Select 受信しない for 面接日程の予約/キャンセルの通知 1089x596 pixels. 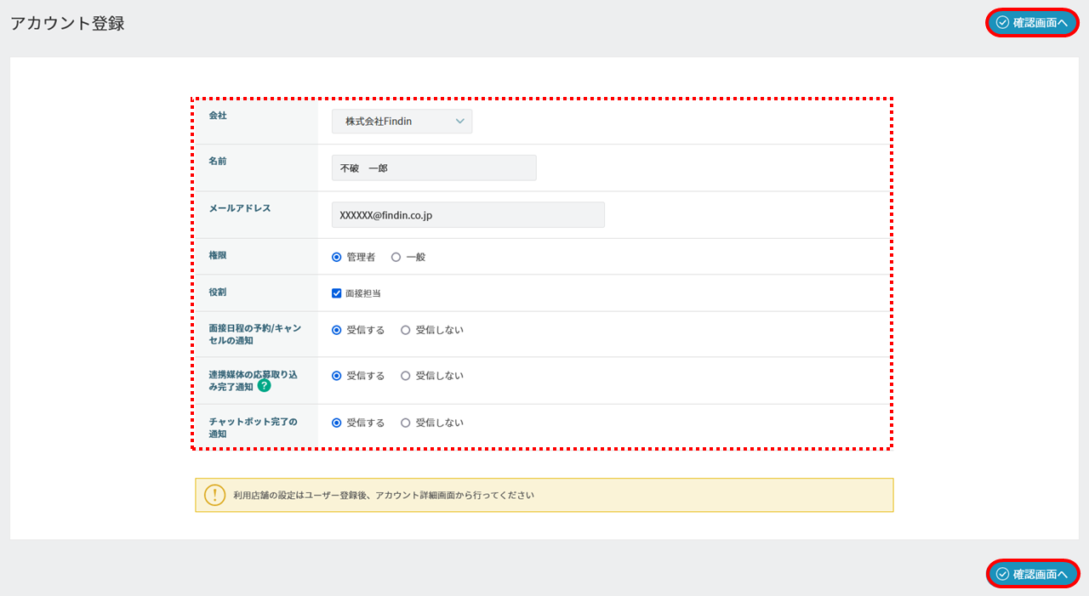point(406,330)
